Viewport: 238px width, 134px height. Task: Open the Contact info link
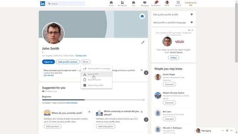81,55
